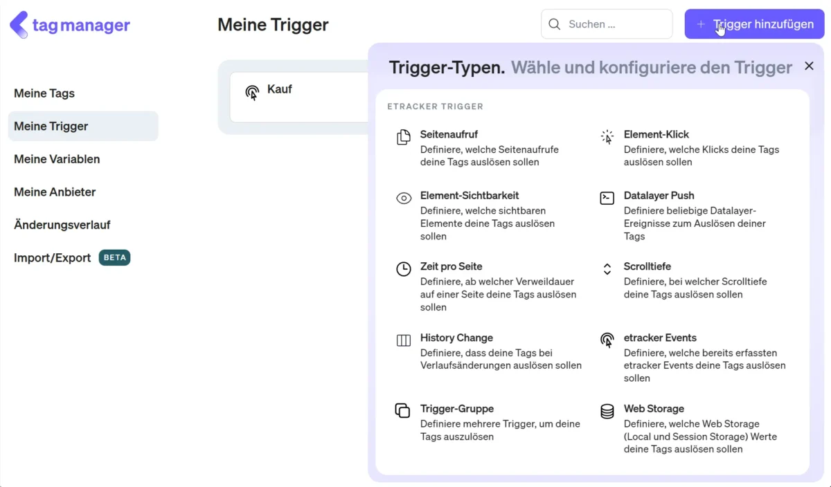The height and width of the screenshot is (487, 831).
Task: Click the Trigger hinzufügen button
Action: [754, 24]
